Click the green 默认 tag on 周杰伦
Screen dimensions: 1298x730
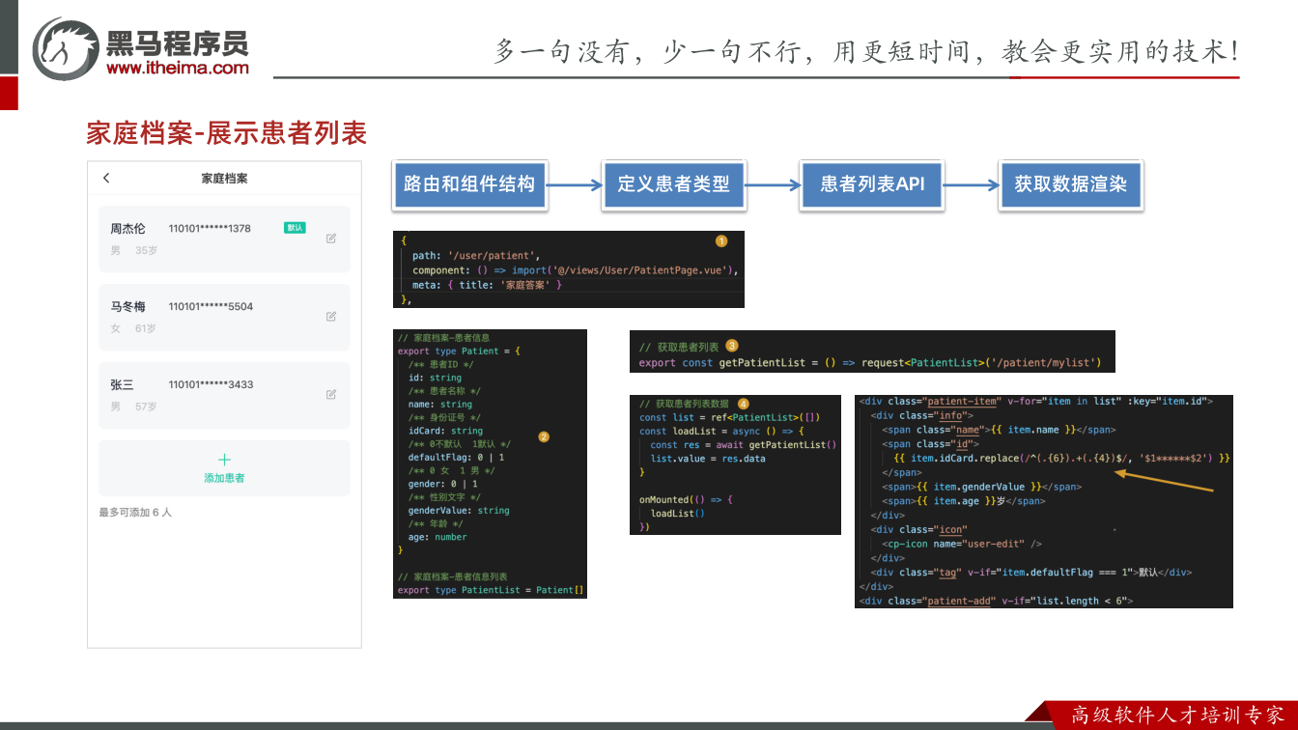pyautogui.click(x=295, y=228)
